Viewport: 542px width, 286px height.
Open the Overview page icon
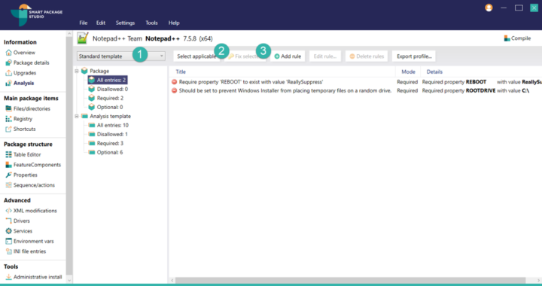coord(8,53)
